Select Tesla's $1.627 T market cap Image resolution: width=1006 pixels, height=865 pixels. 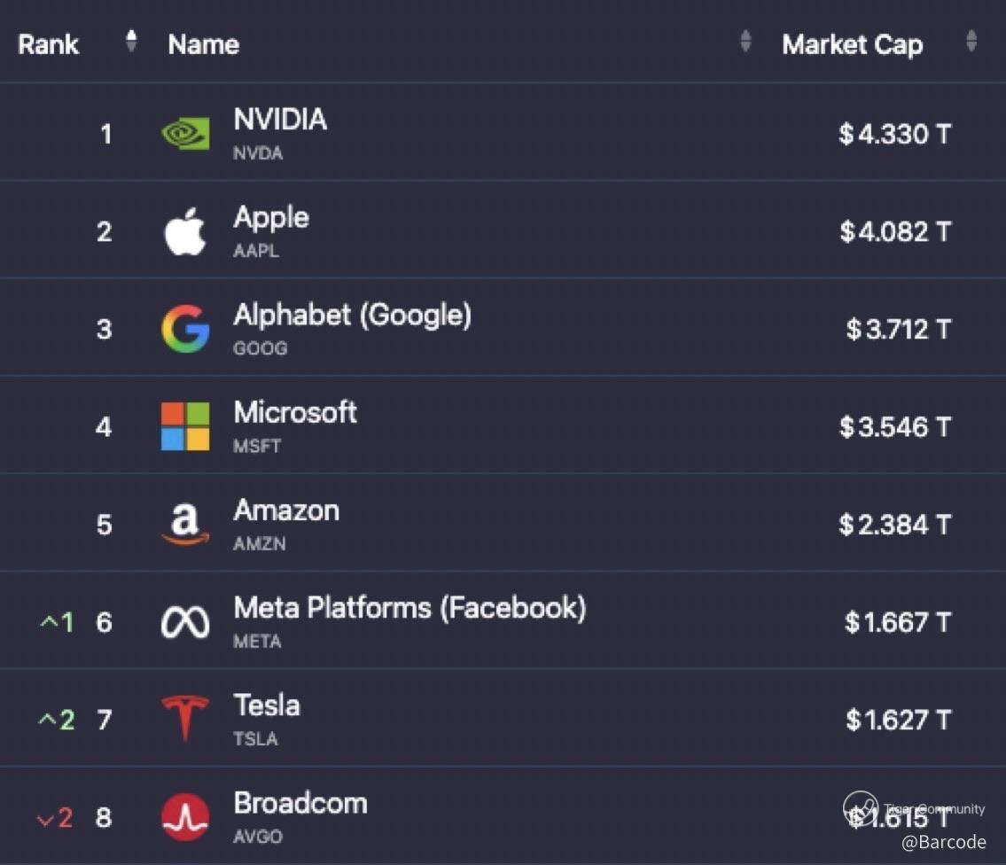click(897, 720)
